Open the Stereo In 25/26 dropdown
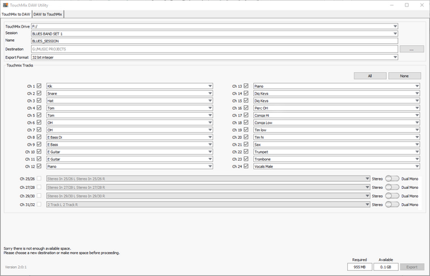This screenshot has width=430, height=276. pyautogui.click(x=208, y=179)
